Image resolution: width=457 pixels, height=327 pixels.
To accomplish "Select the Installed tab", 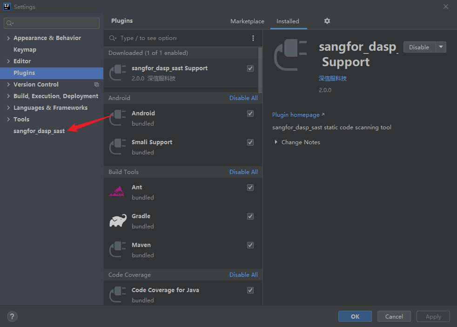I will click(288, 21).
